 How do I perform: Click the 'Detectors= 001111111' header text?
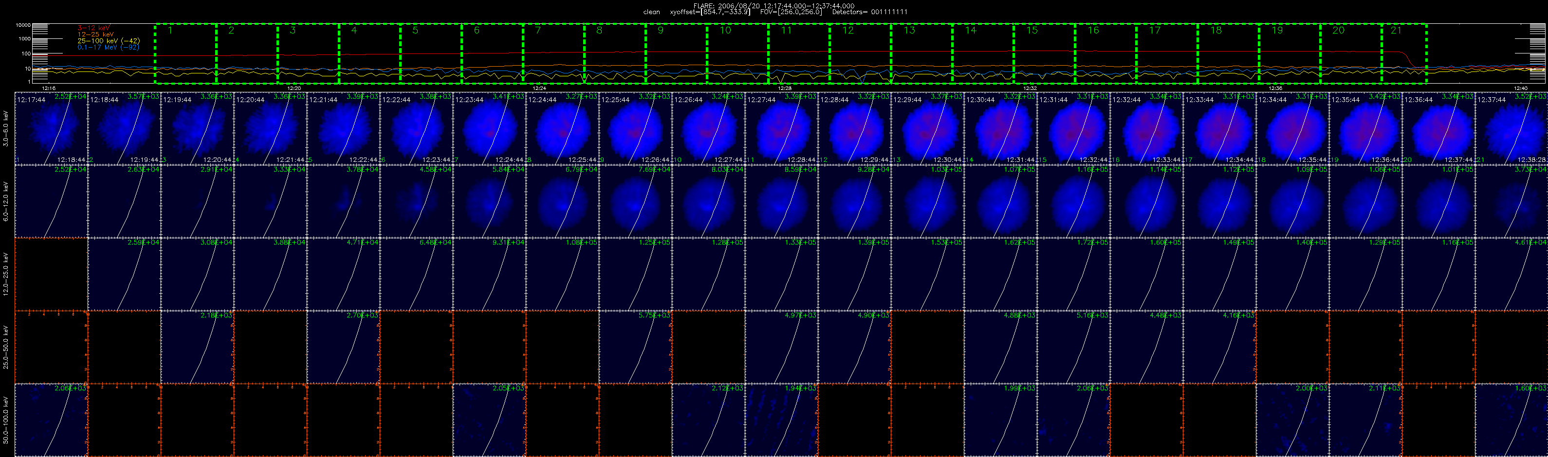(x=869, y=12)
